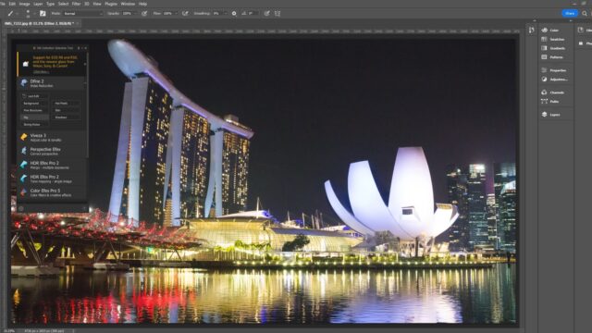Open the Flow value dropdown
The height and width of the screenshot is (333, 592).
pos(176,14)
